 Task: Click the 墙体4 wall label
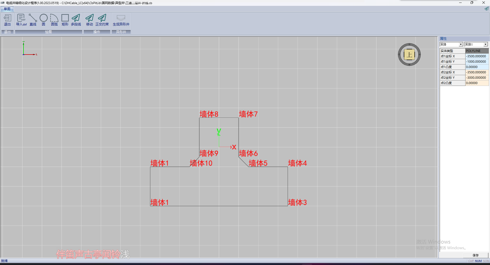pos(297,163)
